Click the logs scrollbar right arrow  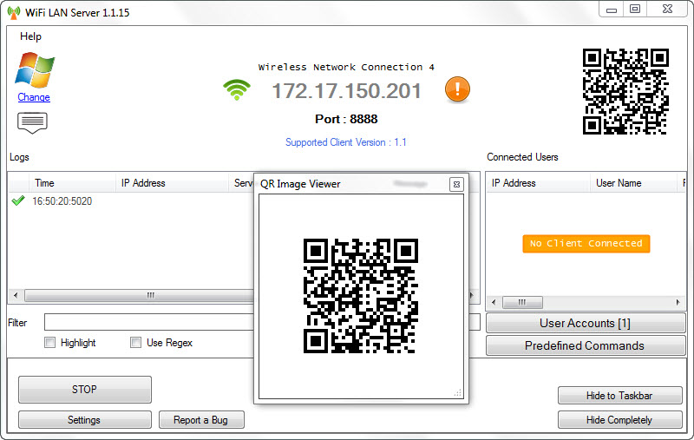(472, 295)
